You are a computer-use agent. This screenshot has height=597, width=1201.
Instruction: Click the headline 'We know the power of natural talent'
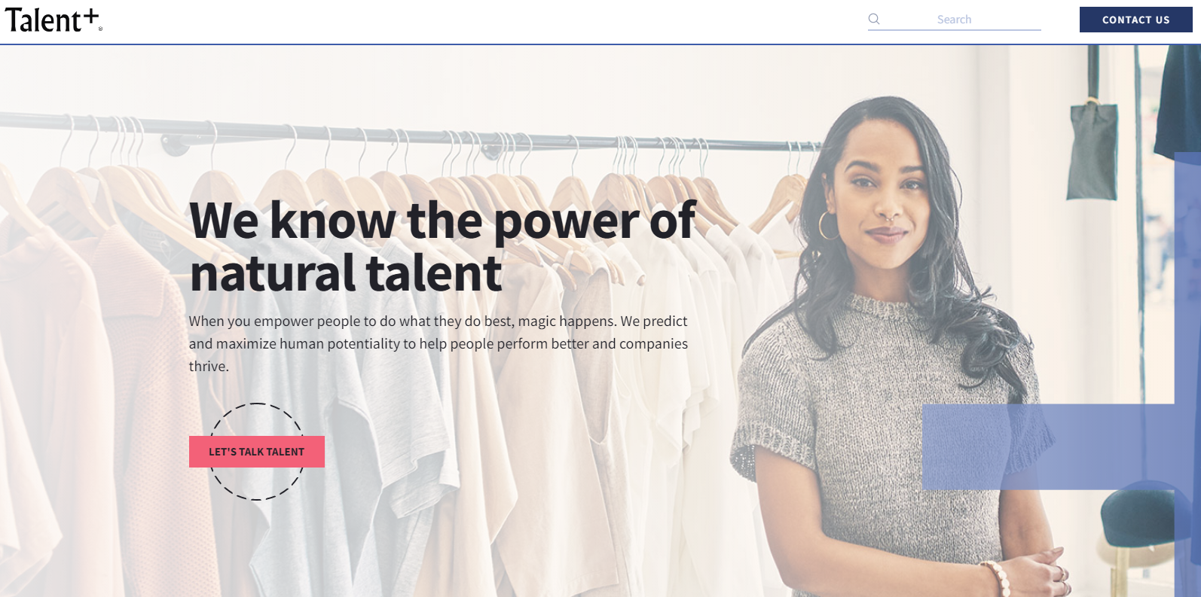(x=443, y=246)
